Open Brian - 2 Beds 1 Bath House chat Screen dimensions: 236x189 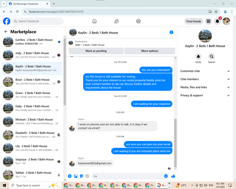pos(32,82)
